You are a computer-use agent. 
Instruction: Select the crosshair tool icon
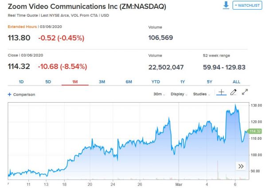click(x=221, y=93)
